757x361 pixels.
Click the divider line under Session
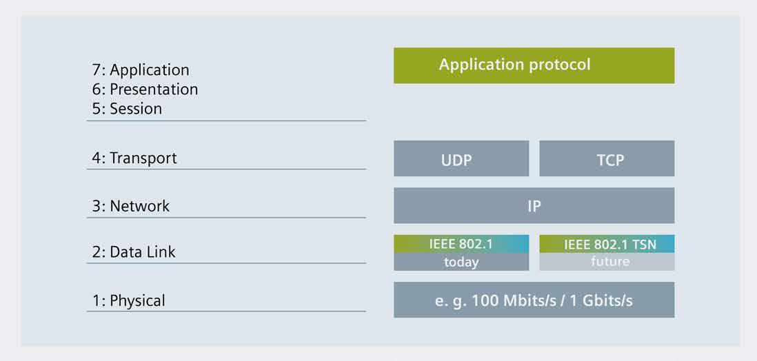point(226,121)
